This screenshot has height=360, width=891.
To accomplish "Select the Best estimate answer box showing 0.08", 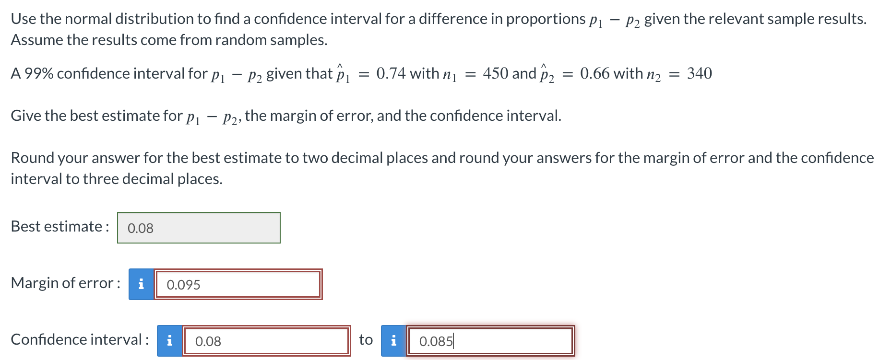I will (198, 228).
